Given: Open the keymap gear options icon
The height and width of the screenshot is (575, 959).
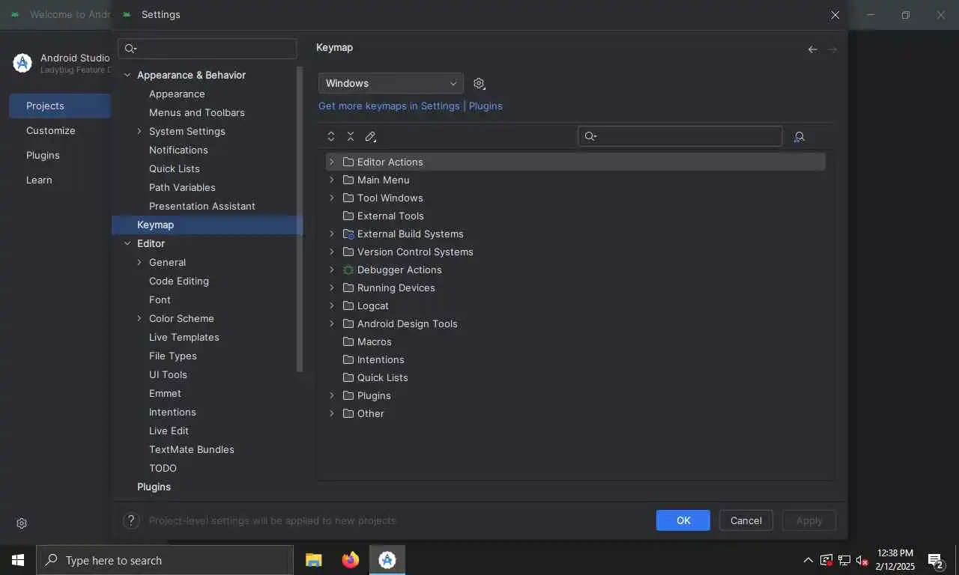Looking at the screenshot, I should click(479, 83).
